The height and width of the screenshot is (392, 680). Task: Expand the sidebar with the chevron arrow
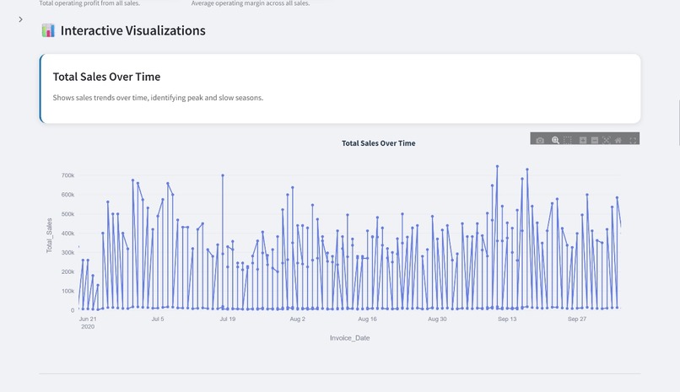click(x=20, y=19)
